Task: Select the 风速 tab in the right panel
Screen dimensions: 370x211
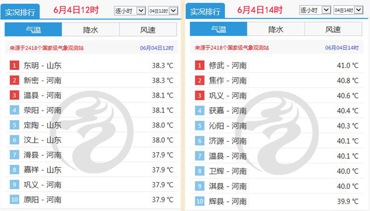Action: click(333, 29)
